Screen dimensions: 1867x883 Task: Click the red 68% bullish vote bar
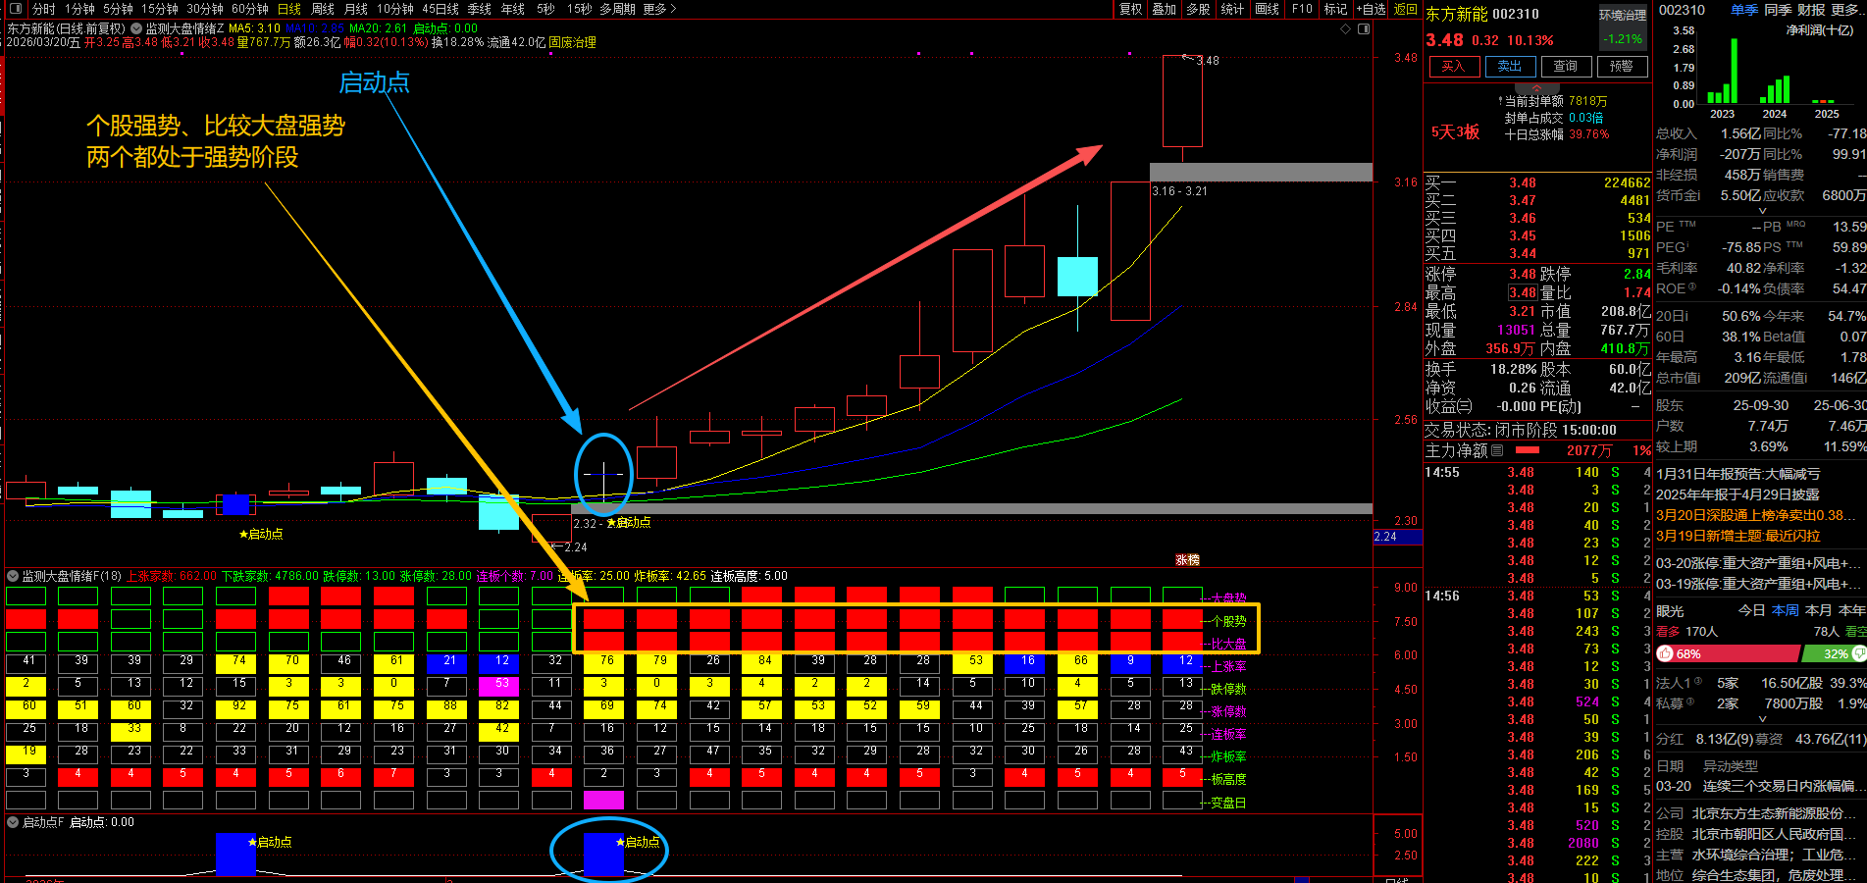pyautogui.click(x=1729, y=653)
